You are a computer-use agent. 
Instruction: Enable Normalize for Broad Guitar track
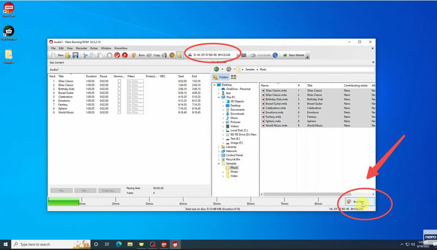[119, 93]
